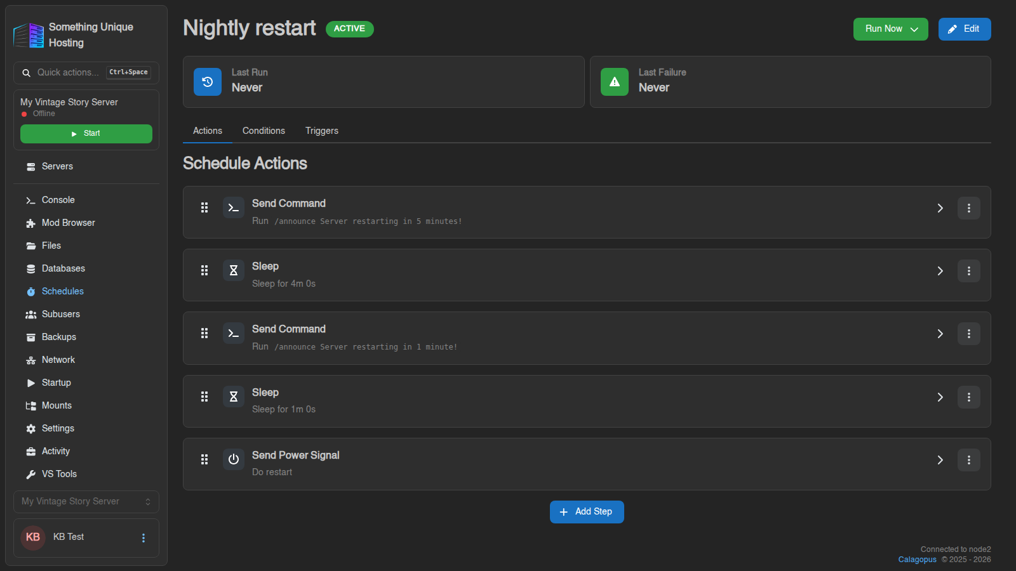Viewport: 1016px width, 571px height.
Task: Open options menu for Sleep 4m step
Action: pyautogui.click(x=969, y=271)
